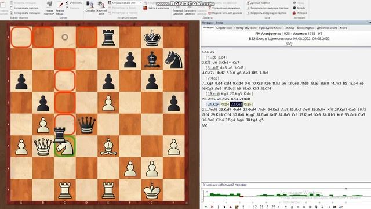Click the evaluation profile graph's first green bar

point(212,195)
